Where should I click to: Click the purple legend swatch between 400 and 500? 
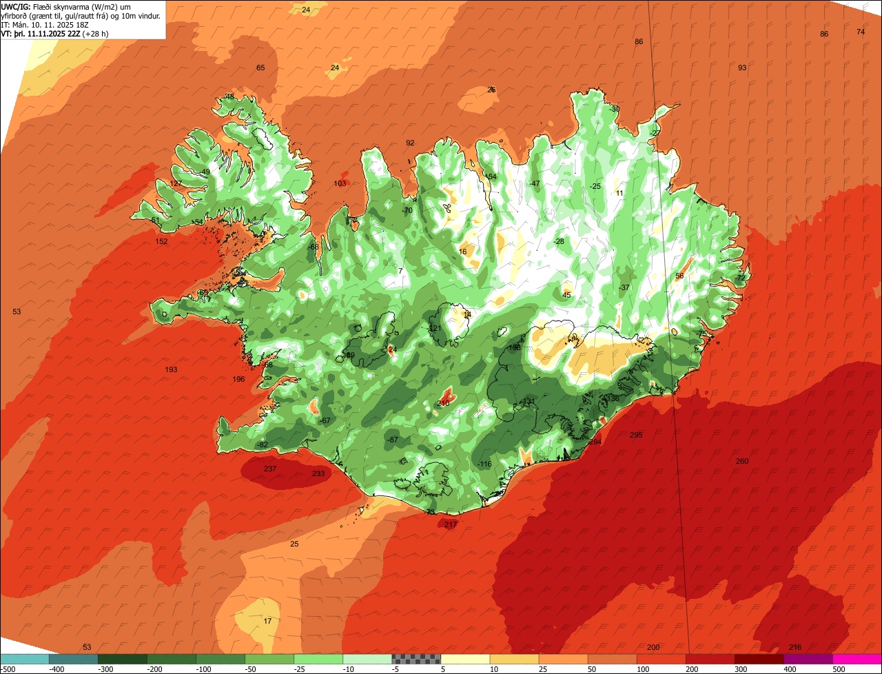pos(808,659)
